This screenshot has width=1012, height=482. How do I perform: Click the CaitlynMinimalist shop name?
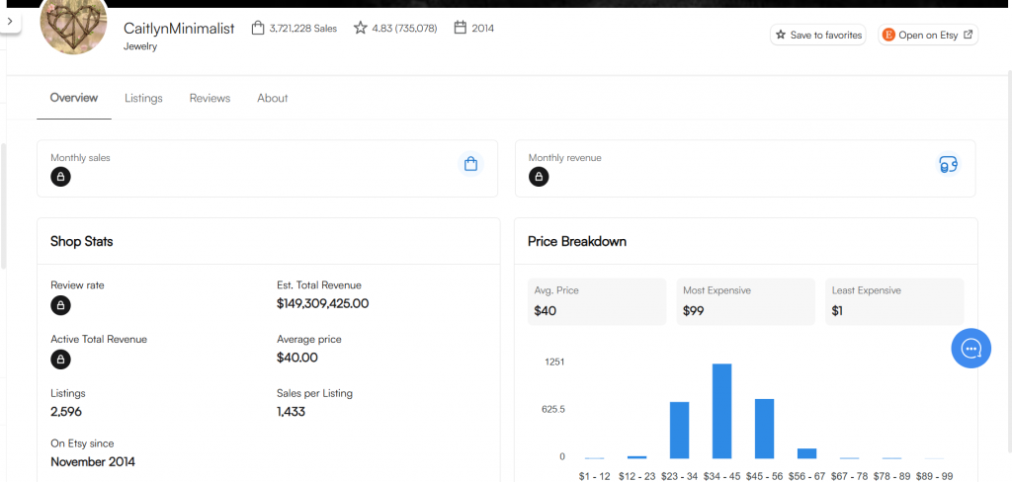(x=179, y=29)
